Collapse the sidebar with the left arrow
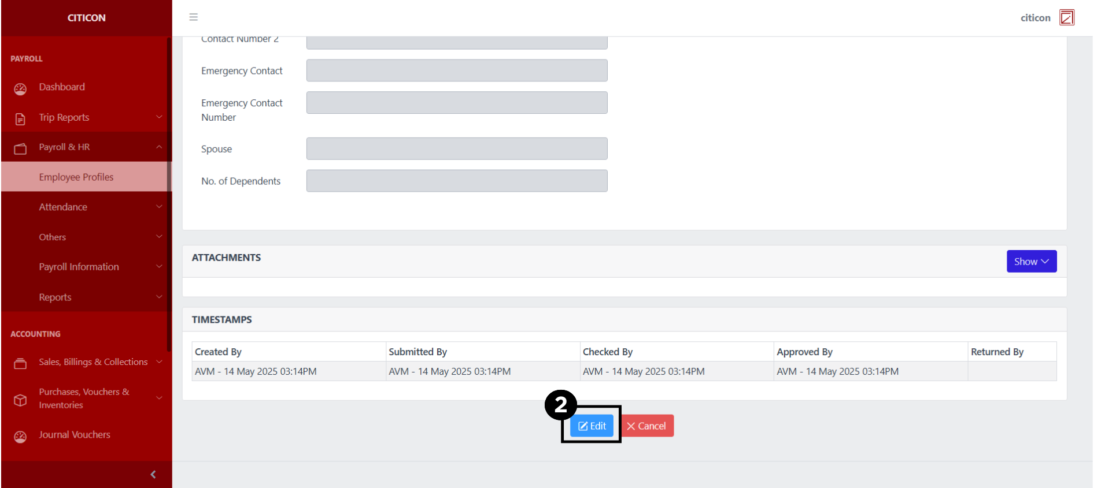The height and width of the screenshot is (488, 1094). coord(153,475)
